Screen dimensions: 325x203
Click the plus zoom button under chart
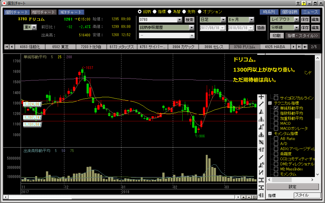[244, 197]
